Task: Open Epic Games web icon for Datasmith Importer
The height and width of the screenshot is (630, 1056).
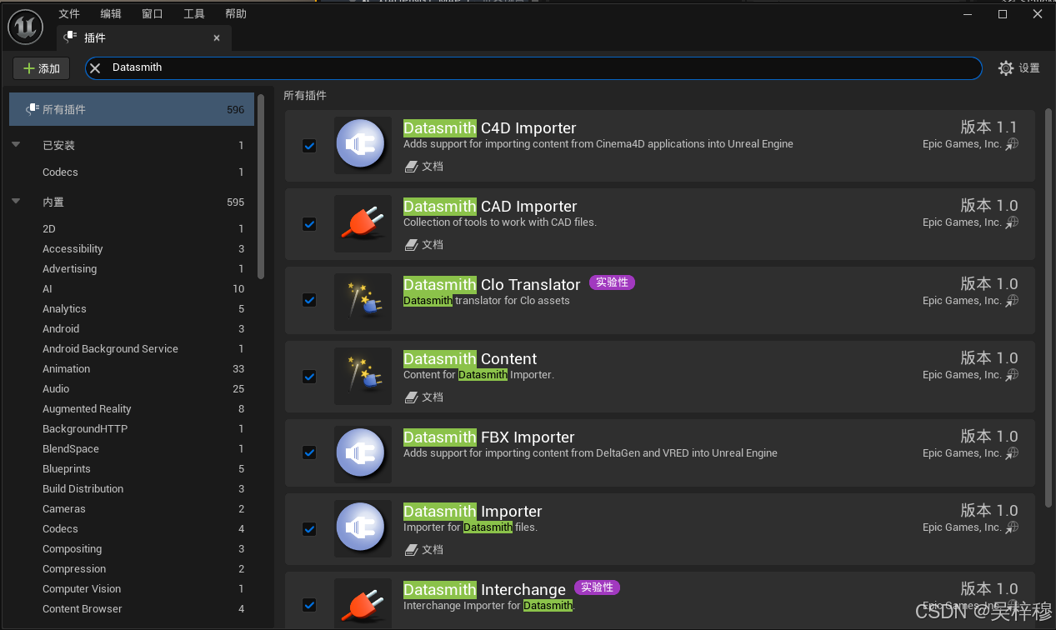Action: (x=1012, y=527)
